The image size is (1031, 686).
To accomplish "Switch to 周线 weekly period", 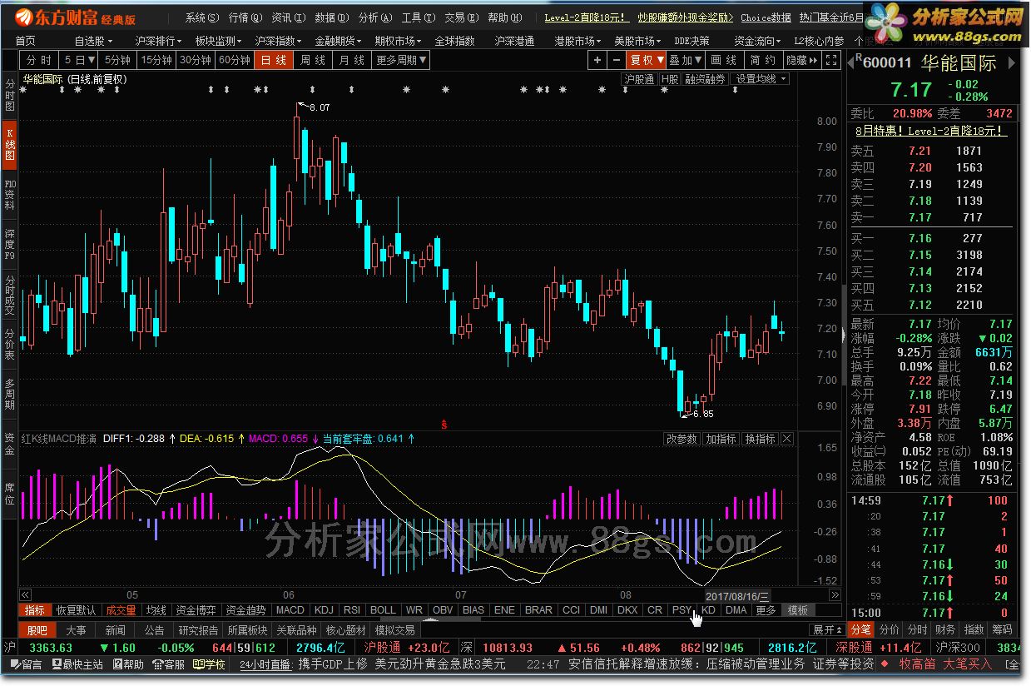I will click(x=313, y=60).
